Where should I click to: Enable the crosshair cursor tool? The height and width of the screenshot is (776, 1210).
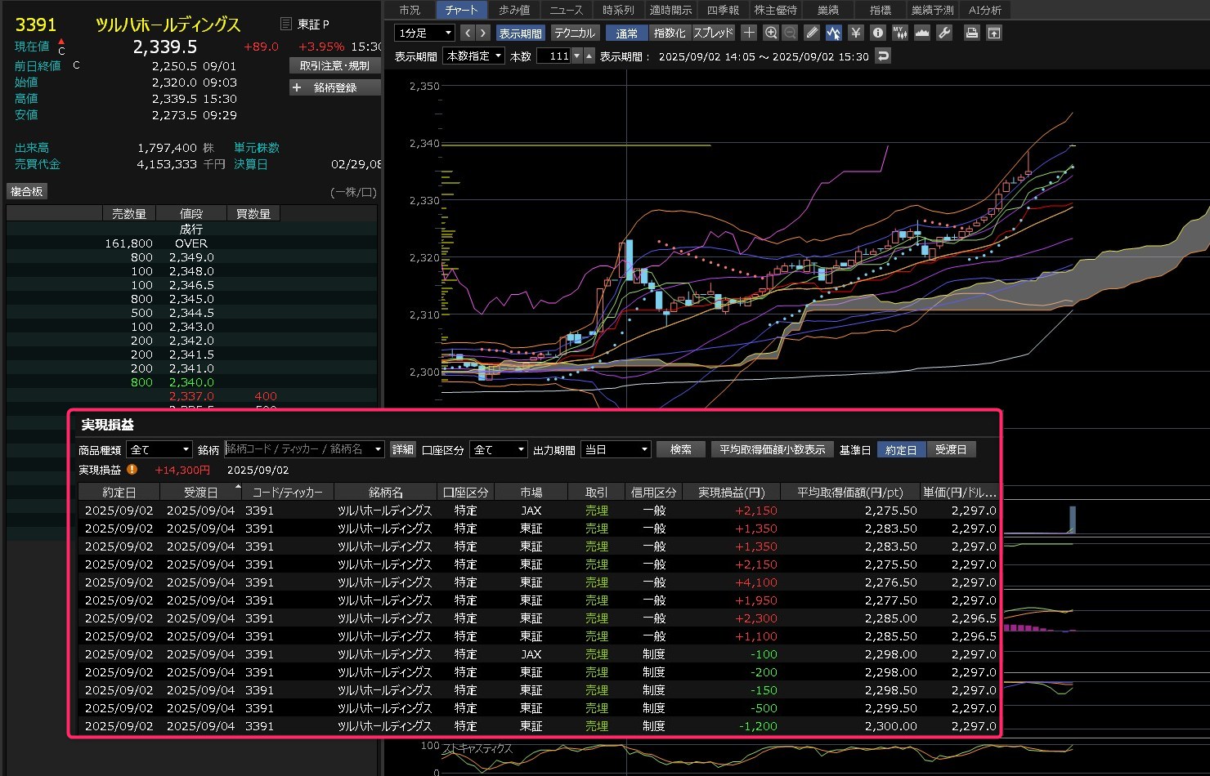tap(749, 33)
